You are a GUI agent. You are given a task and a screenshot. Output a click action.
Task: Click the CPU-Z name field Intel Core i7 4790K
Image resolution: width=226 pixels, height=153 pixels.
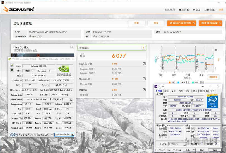[x=186, y=97]
